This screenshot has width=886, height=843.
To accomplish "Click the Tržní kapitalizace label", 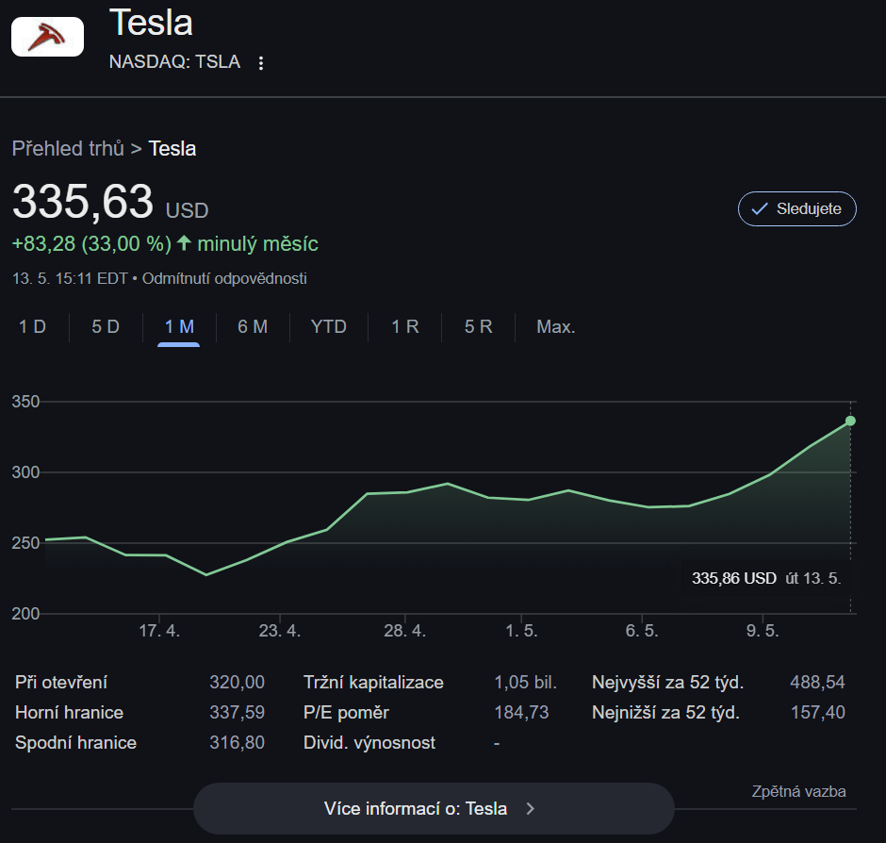I will pos(373,683).
